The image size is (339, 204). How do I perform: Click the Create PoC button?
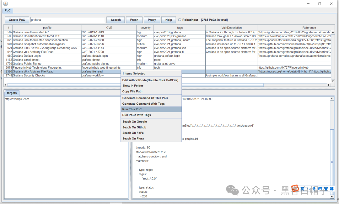[x=17, y=20]
